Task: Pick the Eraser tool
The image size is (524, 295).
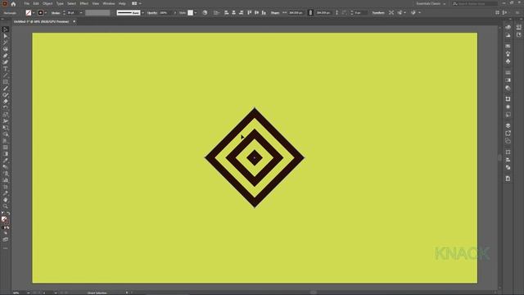Action: 6,102
